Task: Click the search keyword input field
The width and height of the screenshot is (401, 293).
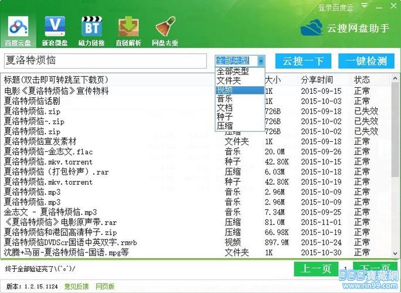Action: pyautogui.click(x=106, y=61)
